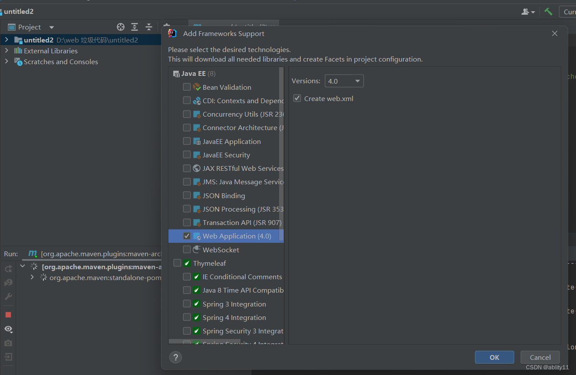Viewport: 576px width, 375px height.
Task: Select 'JSON Processing (JSR 353' row text
Action: pos(243,209)
